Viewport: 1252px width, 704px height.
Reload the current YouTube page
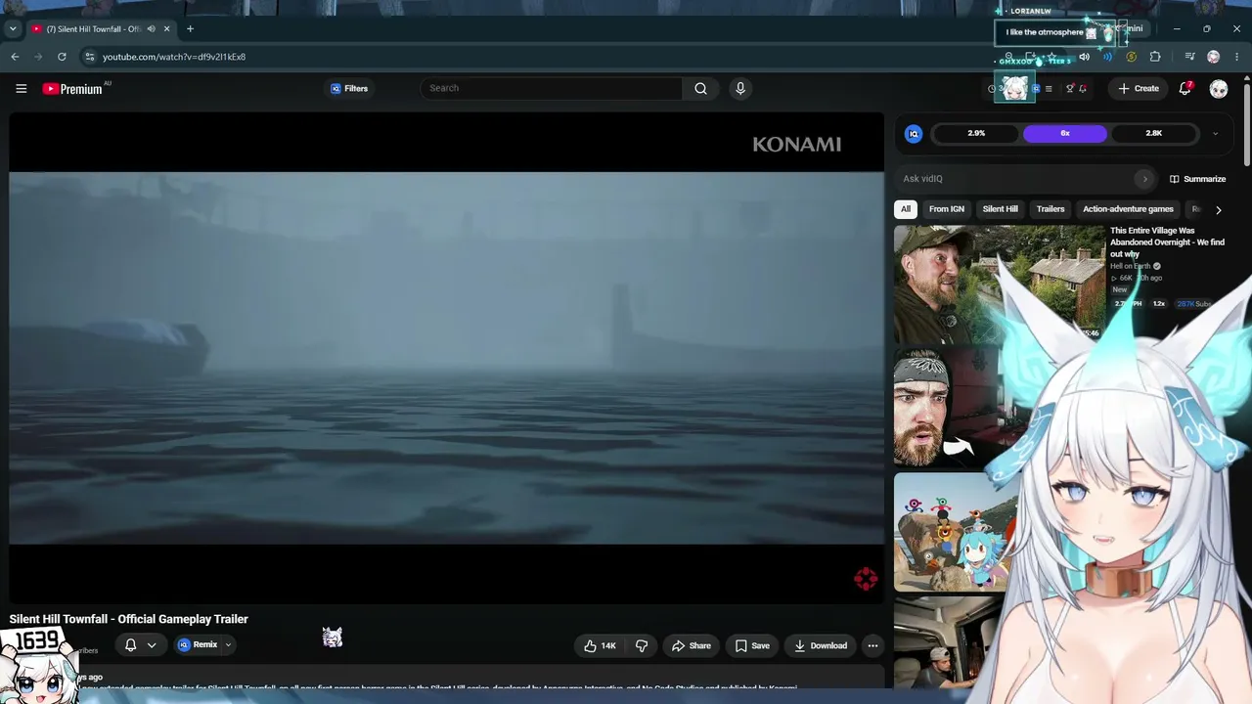click(62, 57)
